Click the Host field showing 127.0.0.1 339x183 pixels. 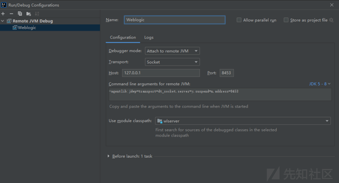(161, 73)
